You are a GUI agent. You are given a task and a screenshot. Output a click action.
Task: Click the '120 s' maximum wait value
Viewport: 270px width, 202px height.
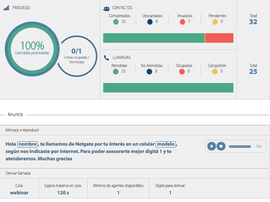pos(63,193)
